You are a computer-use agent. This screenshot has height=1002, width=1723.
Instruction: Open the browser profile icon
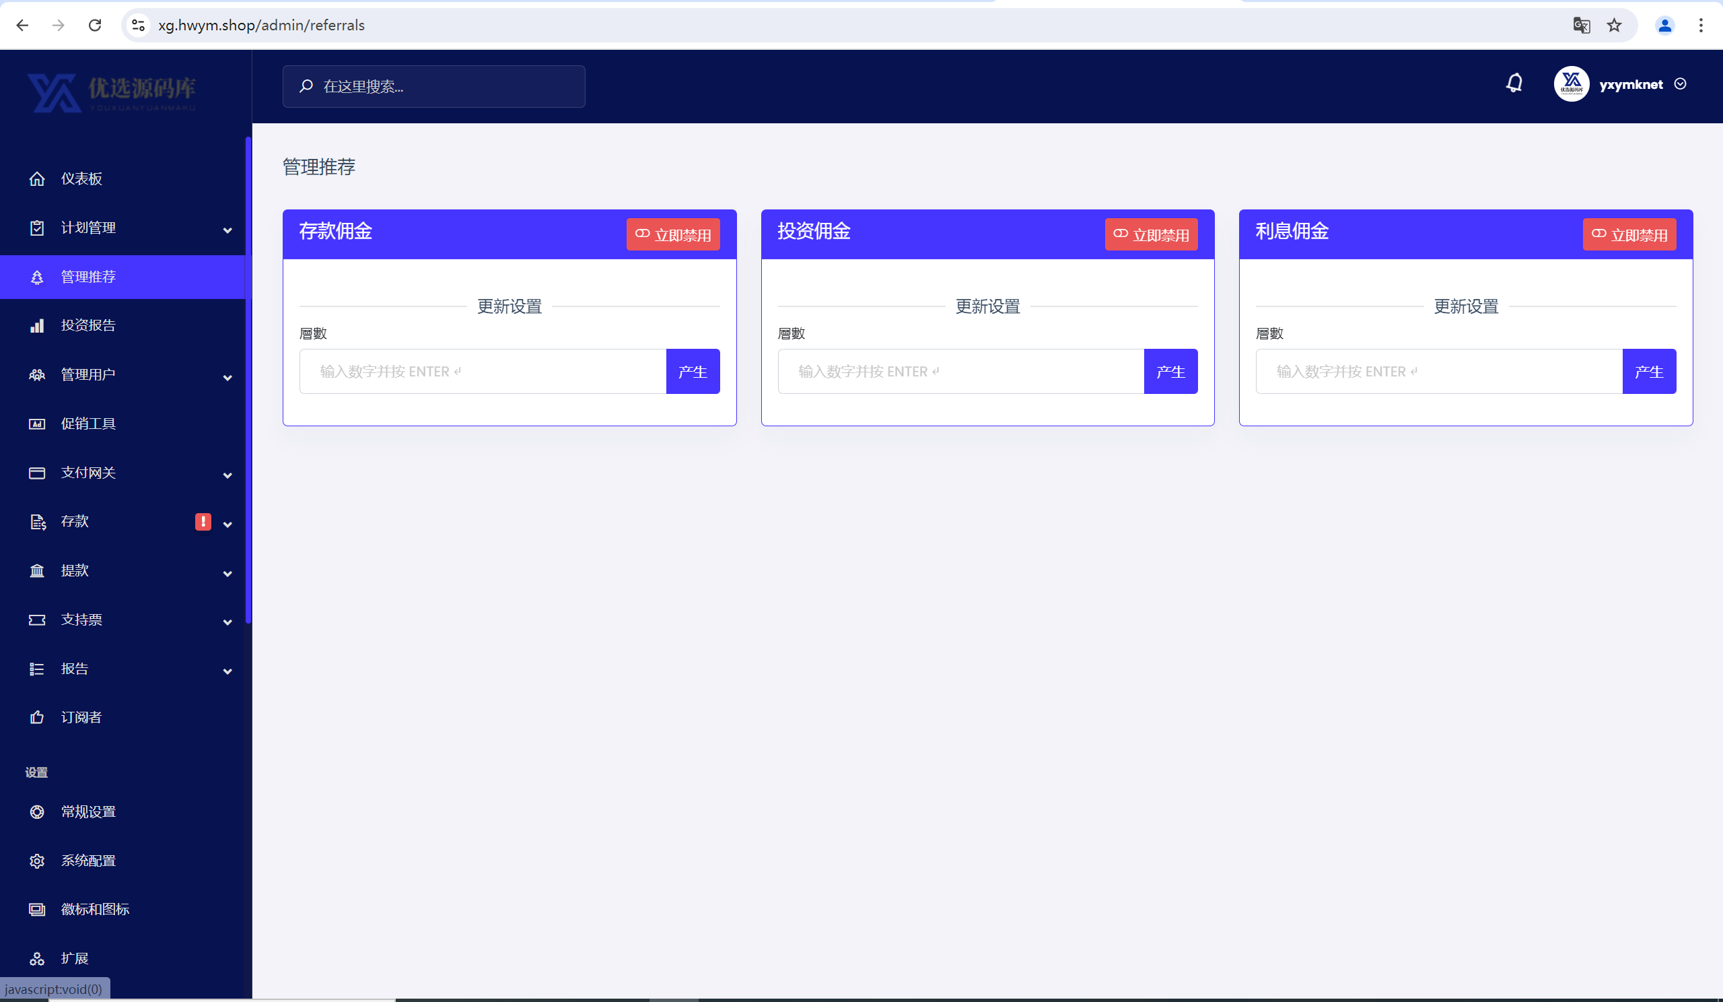point(1665,26)
